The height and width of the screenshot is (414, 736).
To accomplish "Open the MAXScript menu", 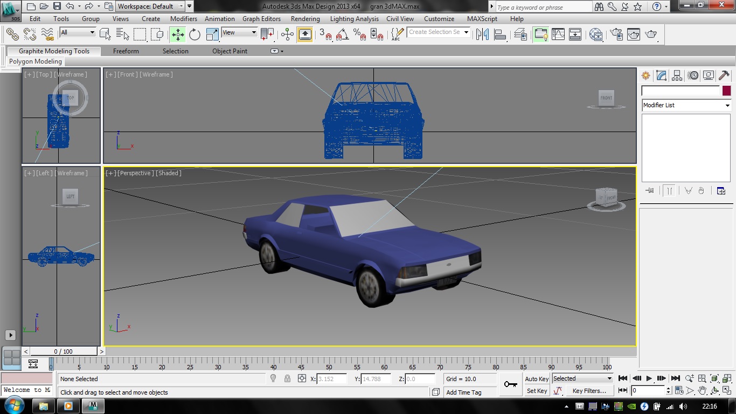I will point(482,18).
